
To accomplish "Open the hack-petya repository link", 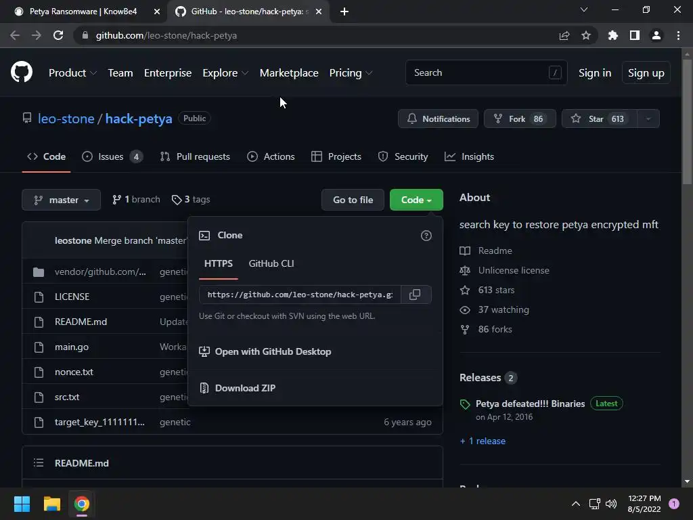I will (x=138, y=118).
